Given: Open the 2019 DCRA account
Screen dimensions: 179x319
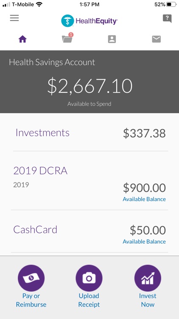Looking at the screenshot, I should (x=89, y=181).
